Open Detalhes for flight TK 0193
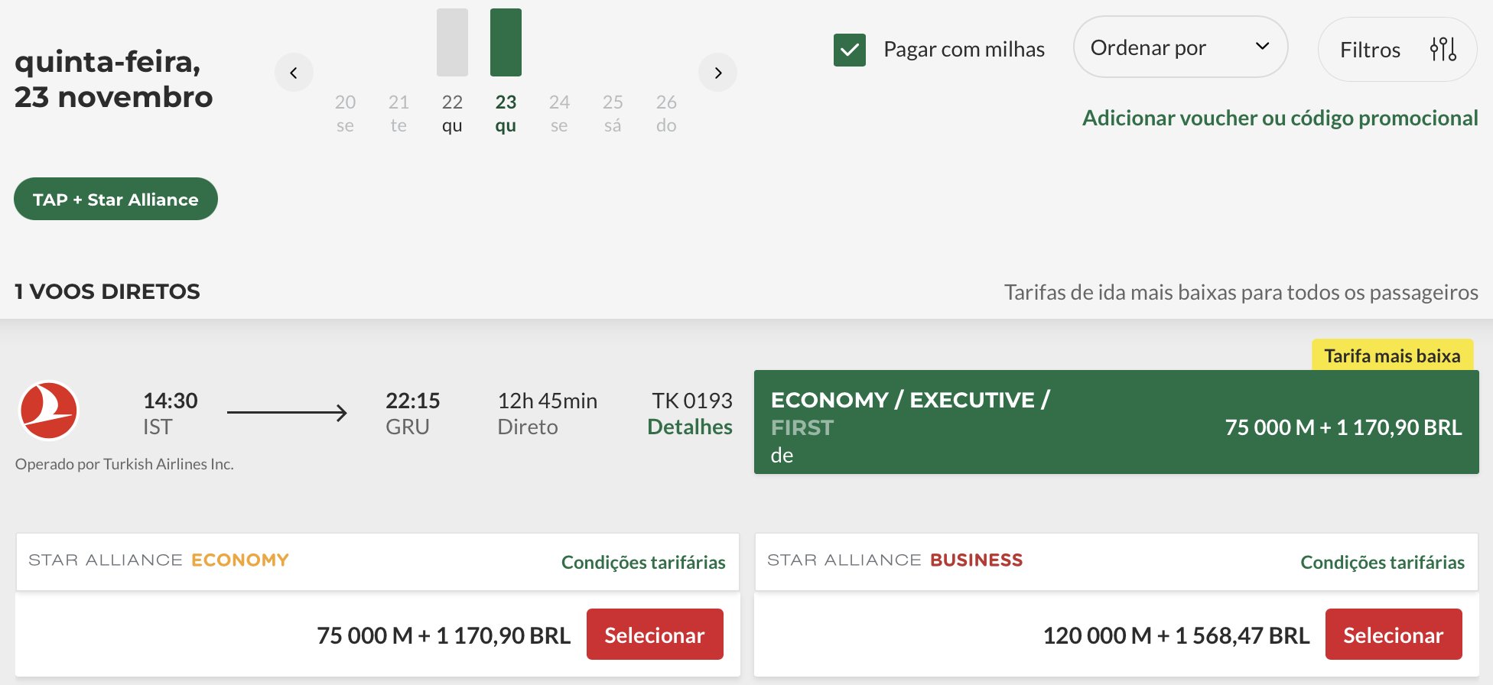Viewport: 1493px width, 685px height. click(690, 427)
